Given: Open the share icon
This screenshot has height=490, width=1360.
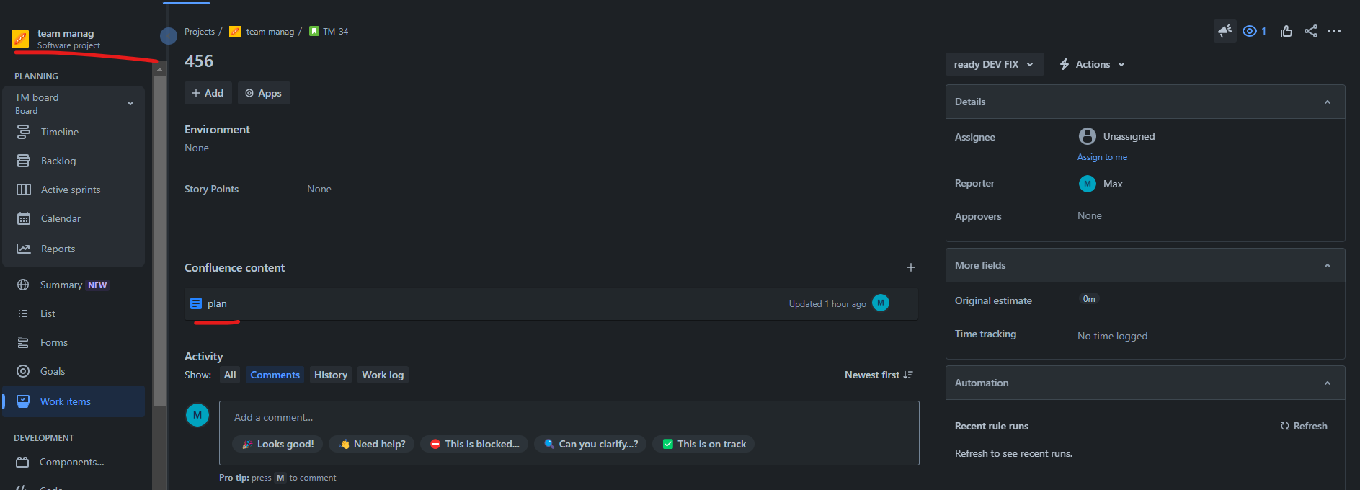Looking at the screenshot, I should pyautogui.click(x=1311, y=31).
